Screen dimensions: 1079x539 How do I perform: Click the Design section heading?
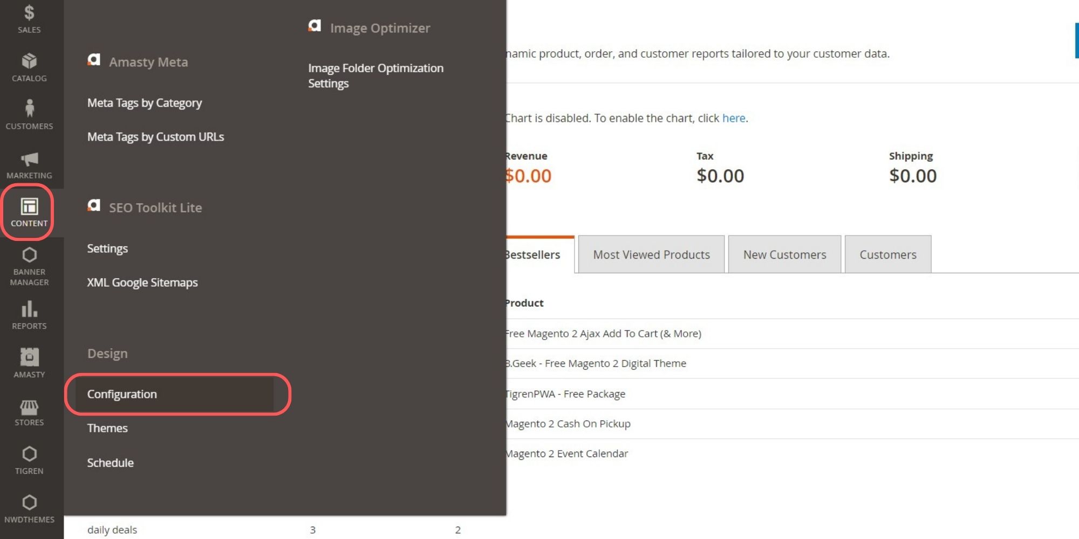click(x=107, y=354)
